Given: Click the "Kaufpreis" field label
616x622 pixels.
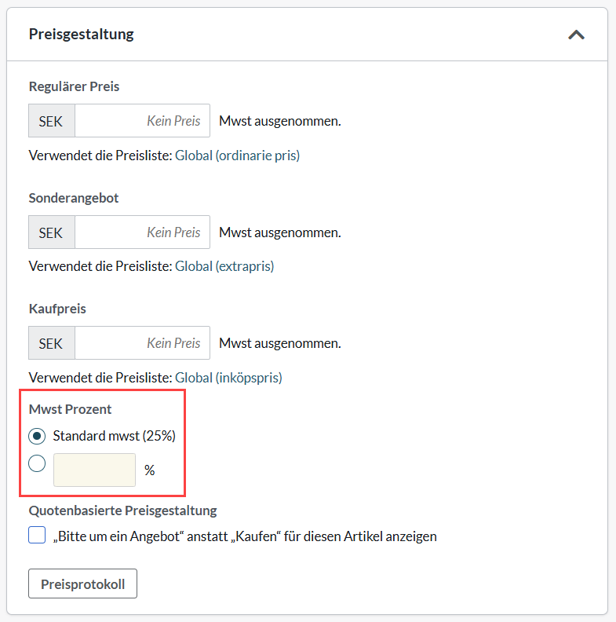Looking at the screenshot, I should point(57,309).
